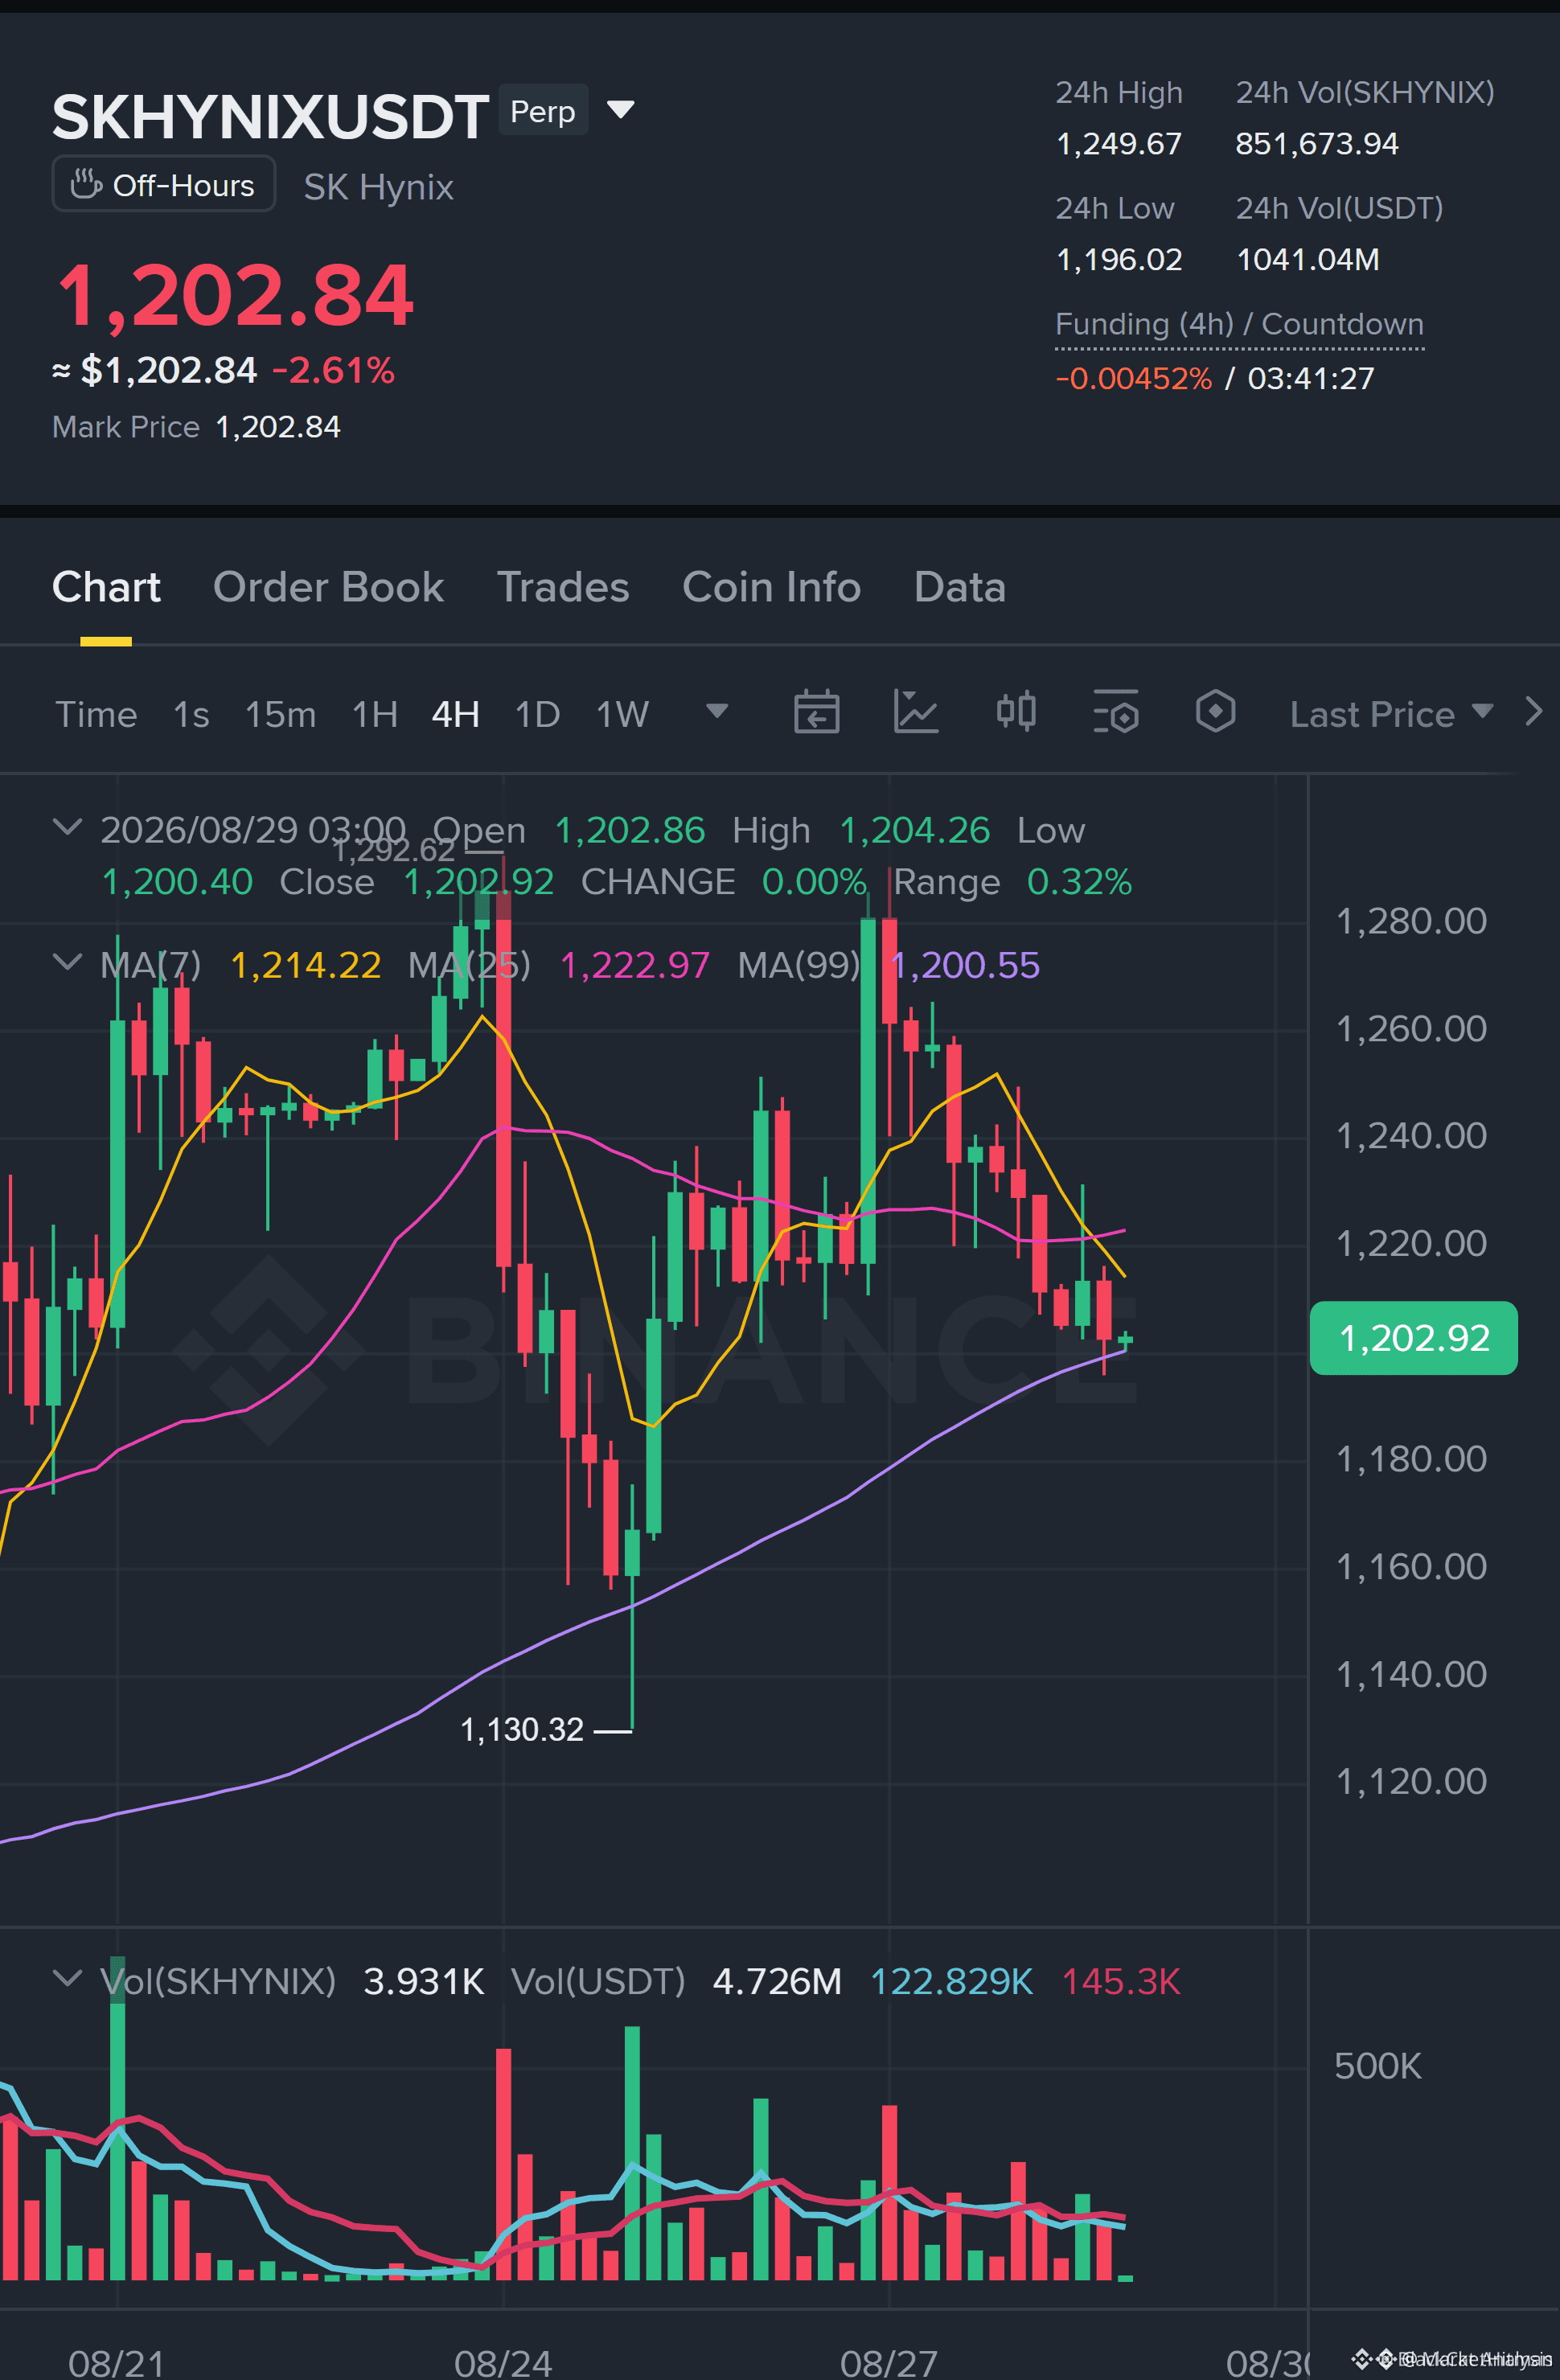The image size is (1560, 2380).
Task: Click the Mark Price value 1,202.84
Action: coord(278,427)
